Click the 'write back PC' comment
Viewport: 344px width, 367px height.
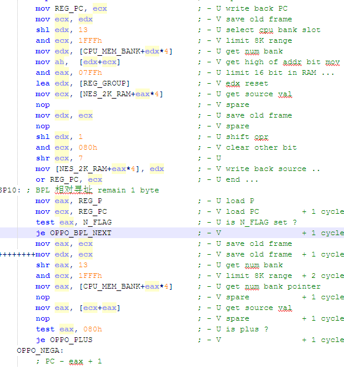[257, 9]
